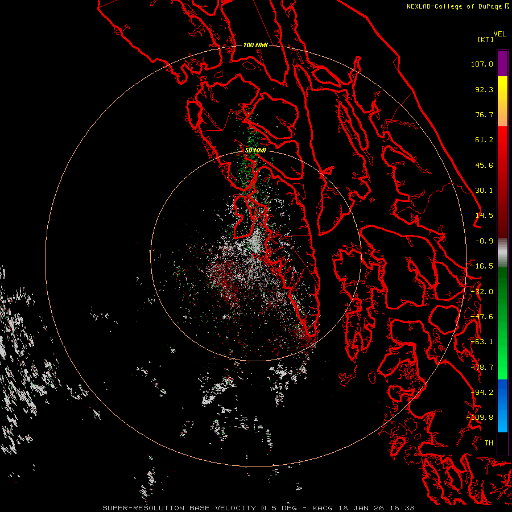Click the blue segment of velocity color bar
The image size is (512, 512).
[x=502, y=406]
